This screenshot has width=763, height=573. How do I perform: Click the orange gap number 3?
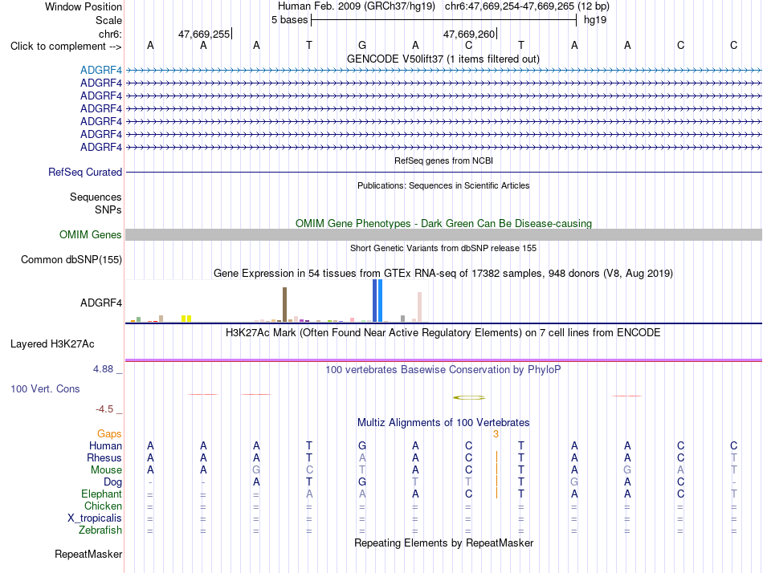pyautogui.click(x=496, y=434)
